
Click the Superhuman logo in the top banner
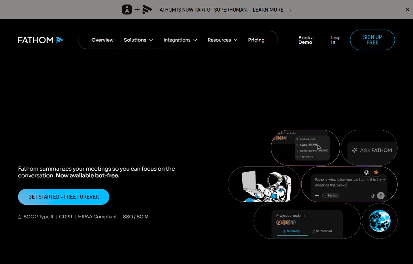(x=127, y=10)
